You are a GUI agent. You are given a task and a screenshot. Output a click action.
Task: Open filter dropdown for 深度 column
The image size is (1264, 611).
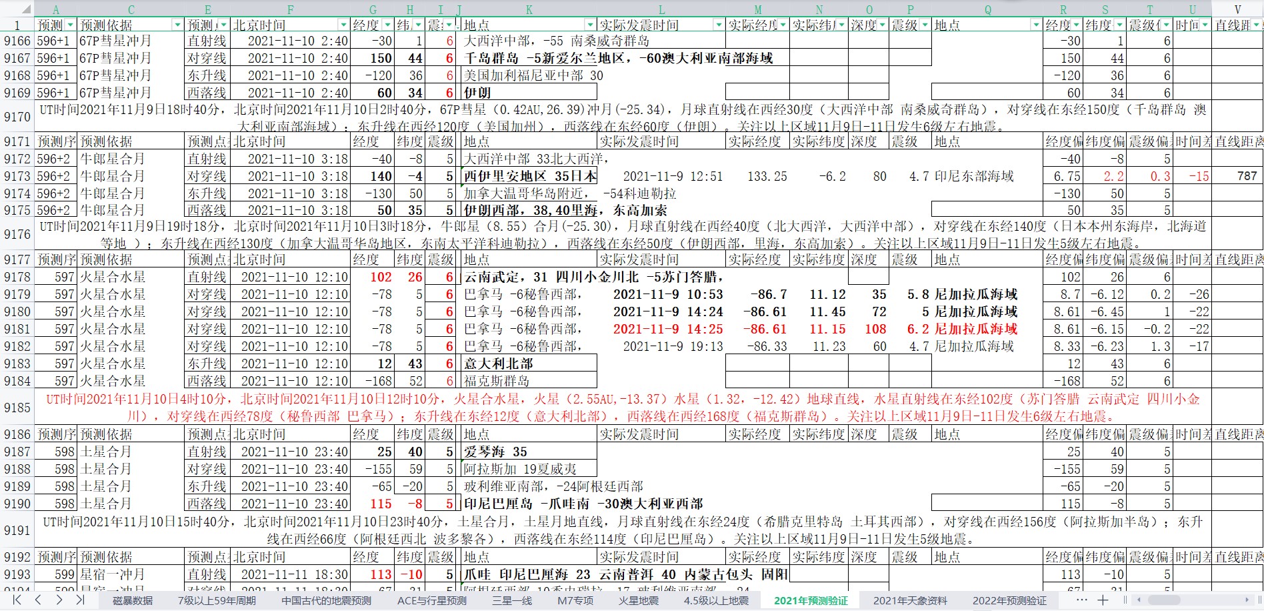pos(882,25)
